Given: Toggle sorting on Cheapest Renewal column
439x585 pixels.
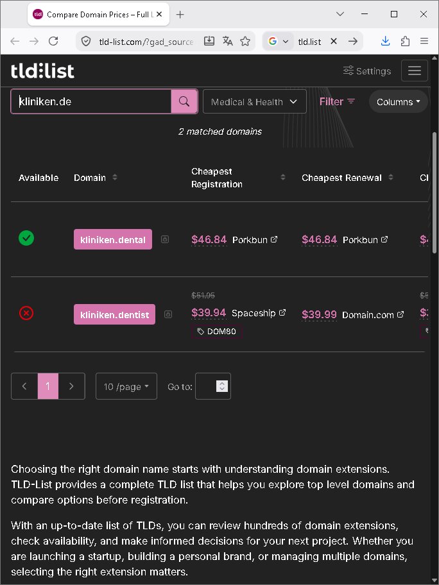Looking at the screenshot, I should pos(391,177).
